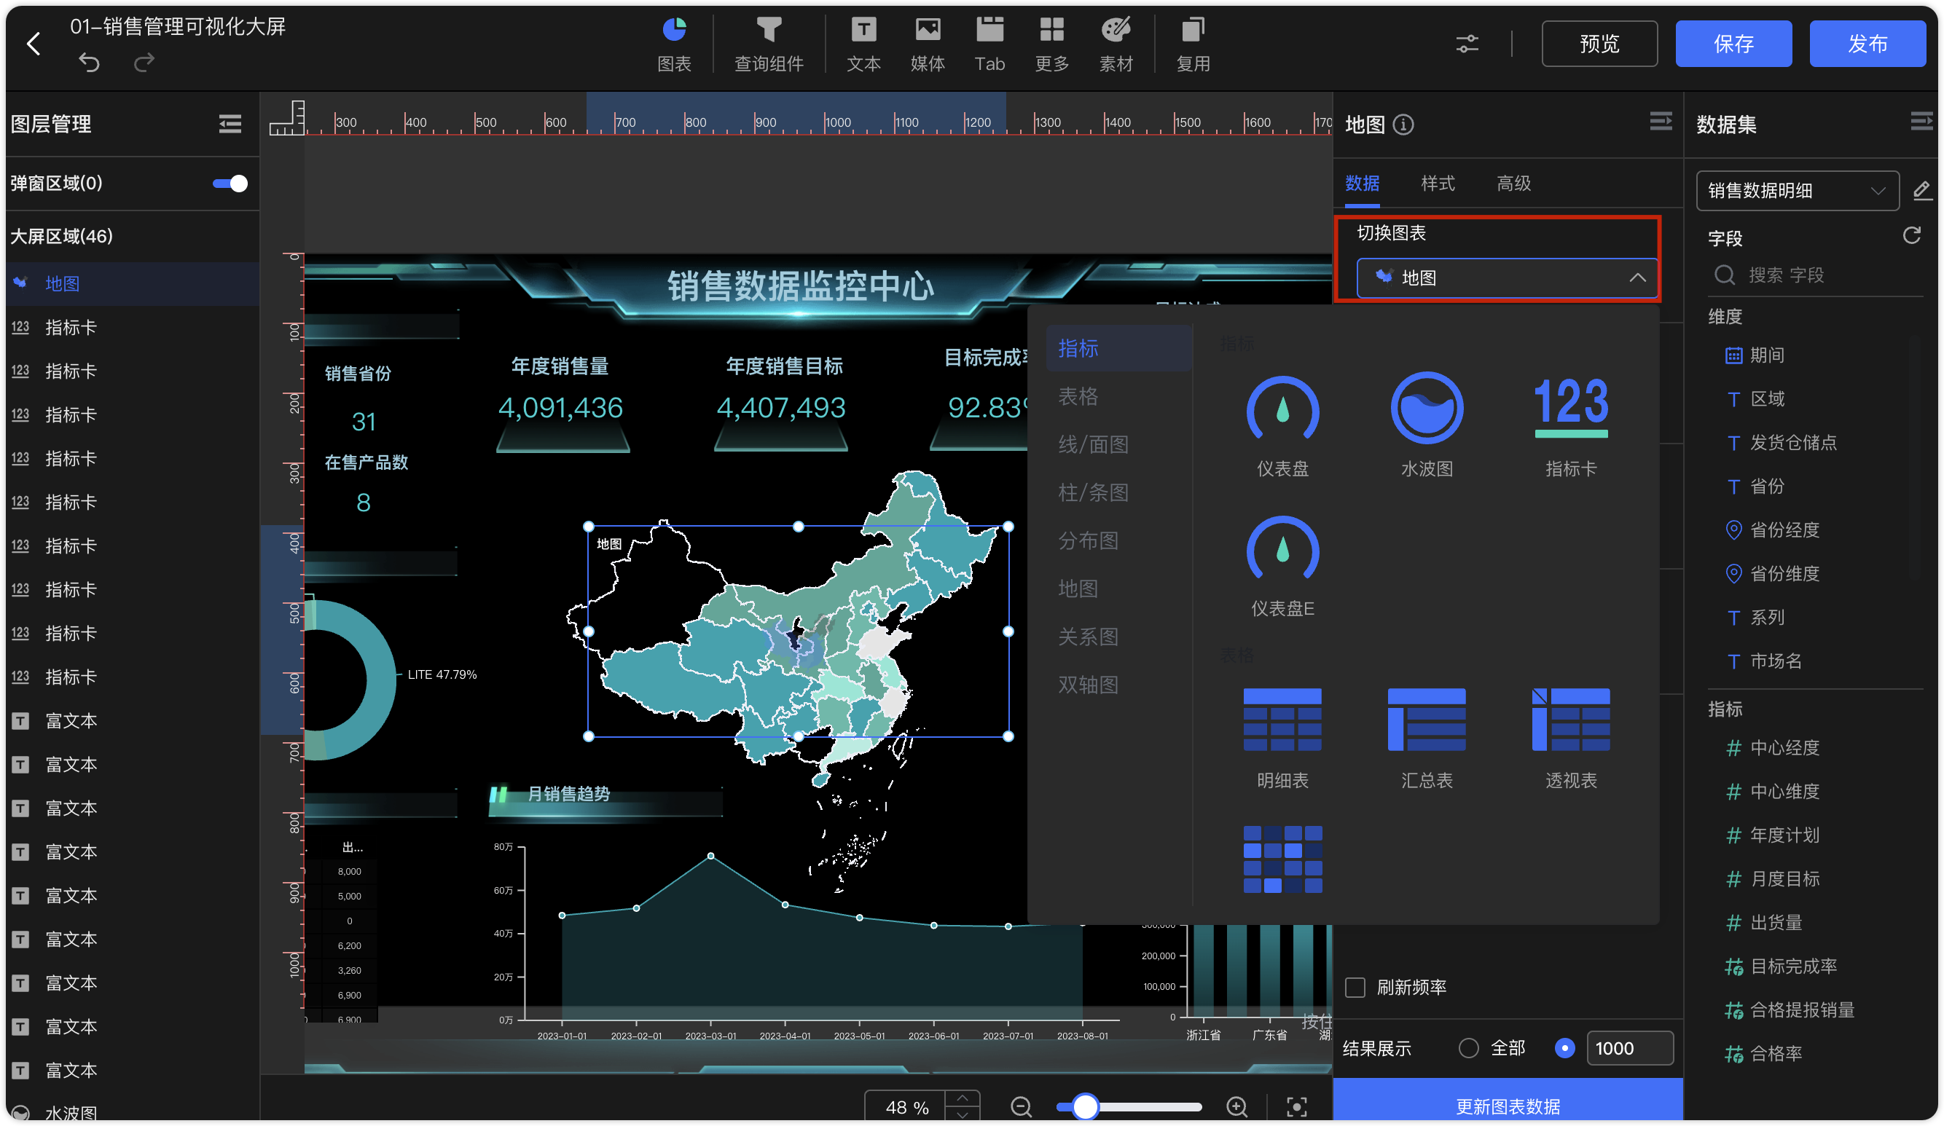Redo the last action
This screenshot has width=1944, height=1126.
(144, 63)
